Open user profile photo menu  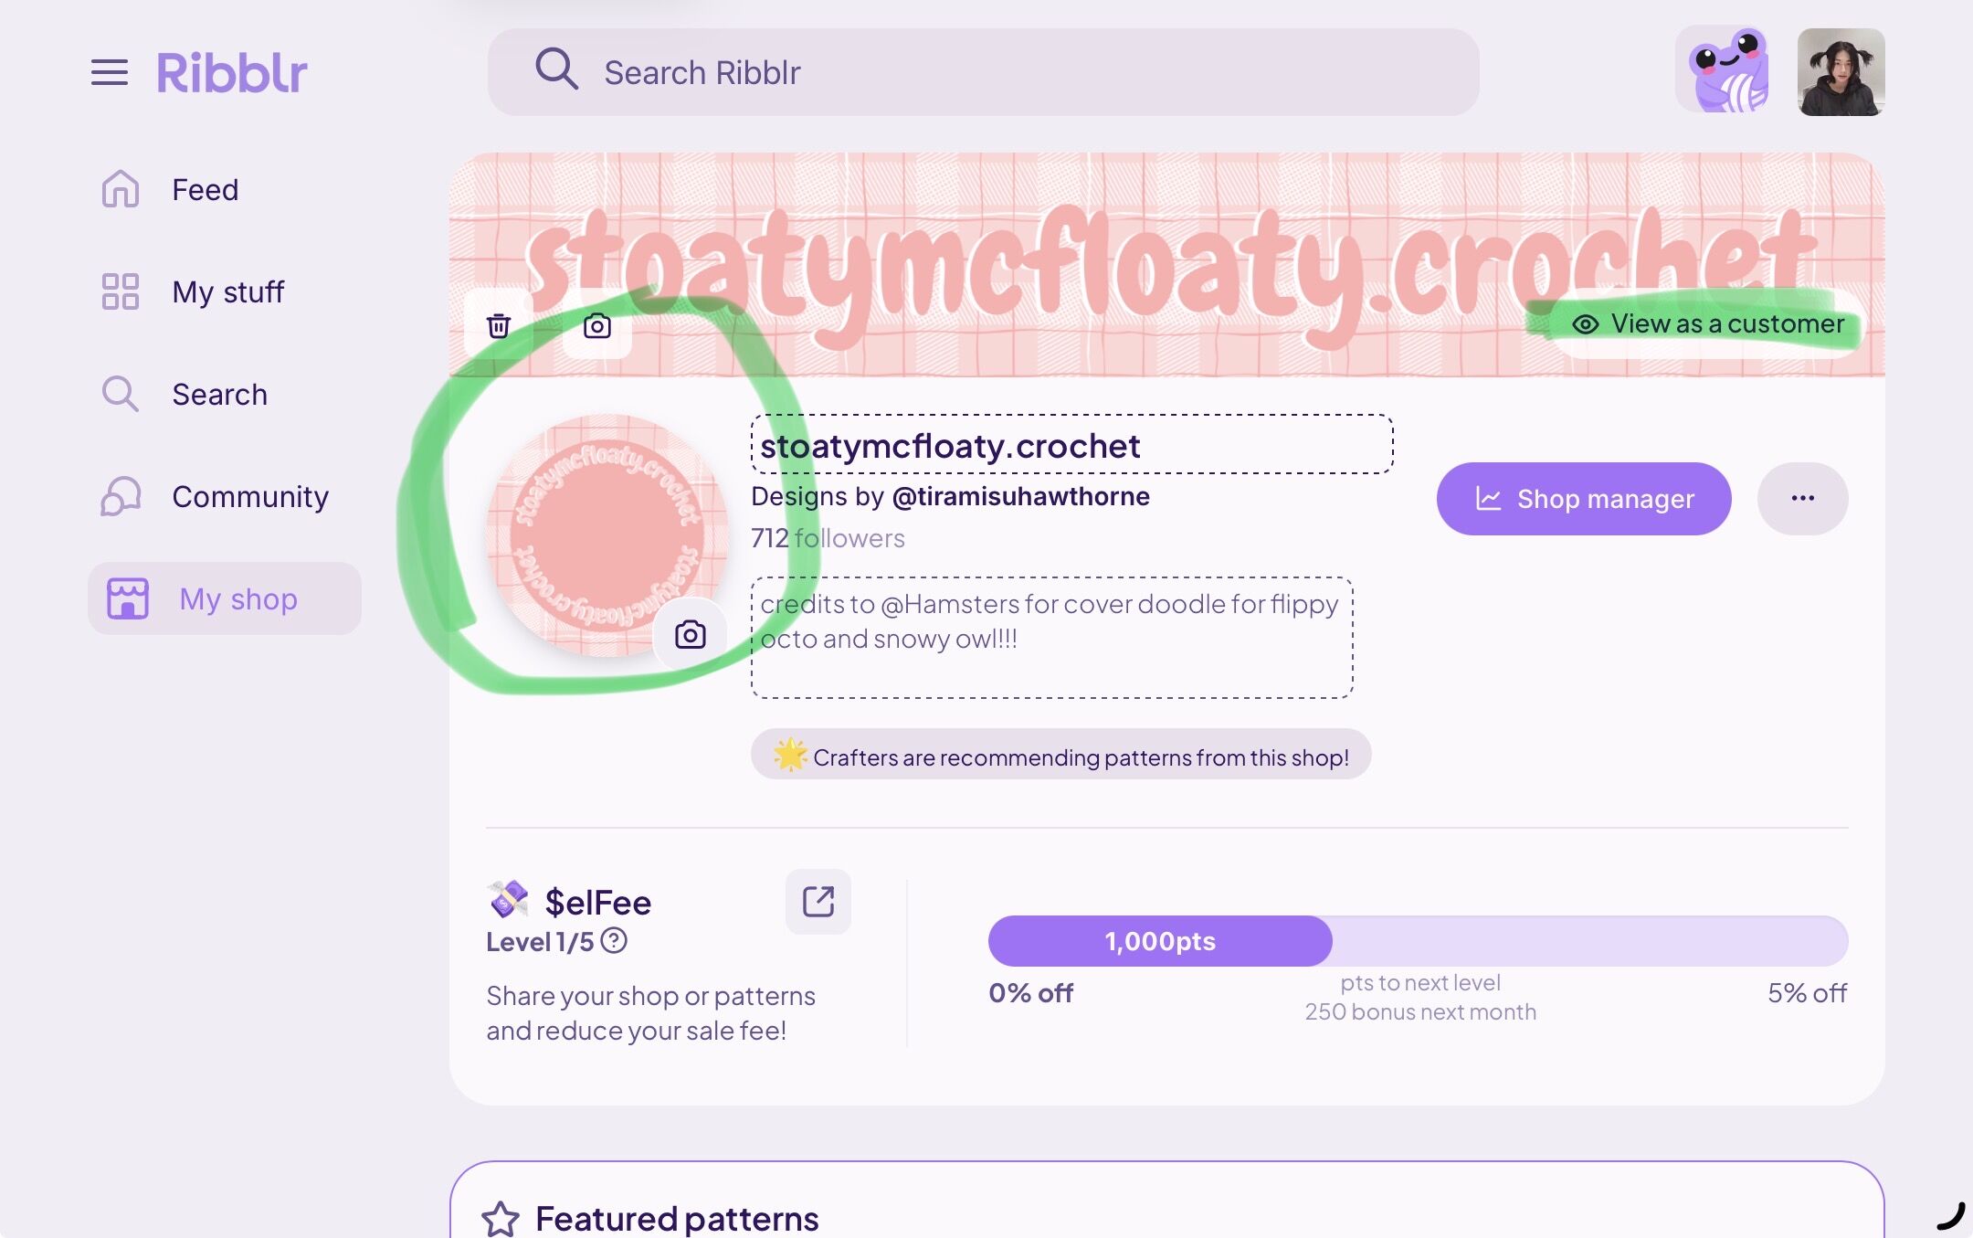pos(1841,72)
